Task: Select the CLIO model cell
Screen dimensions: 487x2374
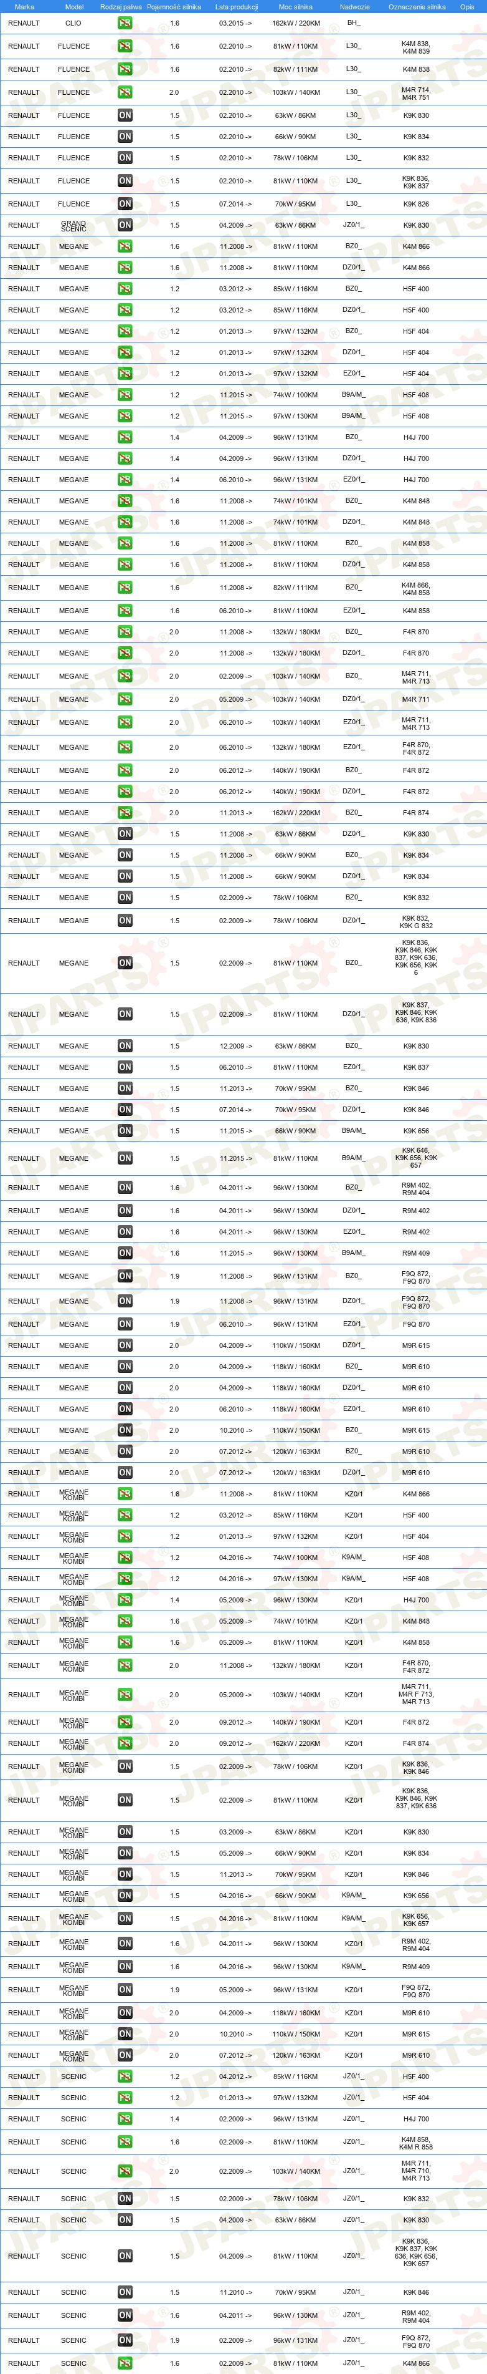Action: (73, 23)
